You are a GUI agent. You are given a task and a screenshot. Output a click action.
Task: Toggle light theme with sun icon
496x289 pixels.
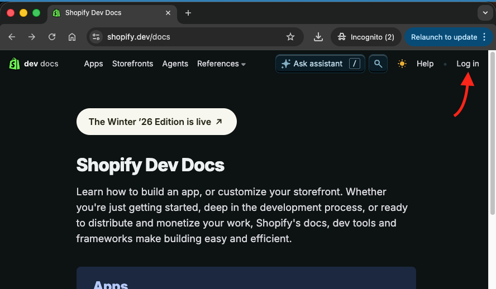coord(402,64)
